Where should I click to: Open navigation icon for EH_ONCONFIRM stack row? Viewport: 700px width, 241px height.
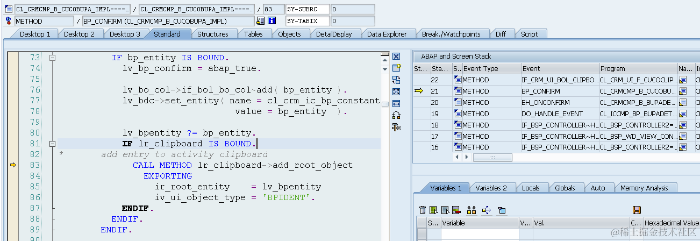click(683, 102)
